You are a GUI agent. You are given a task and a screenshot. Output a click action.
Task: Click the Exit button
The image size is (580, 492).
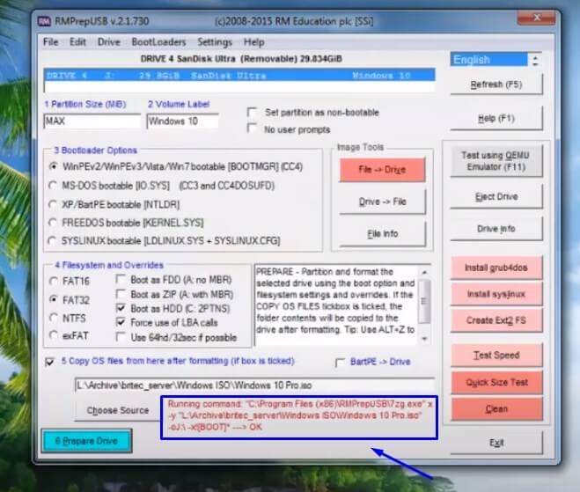(x=496, y=443)
